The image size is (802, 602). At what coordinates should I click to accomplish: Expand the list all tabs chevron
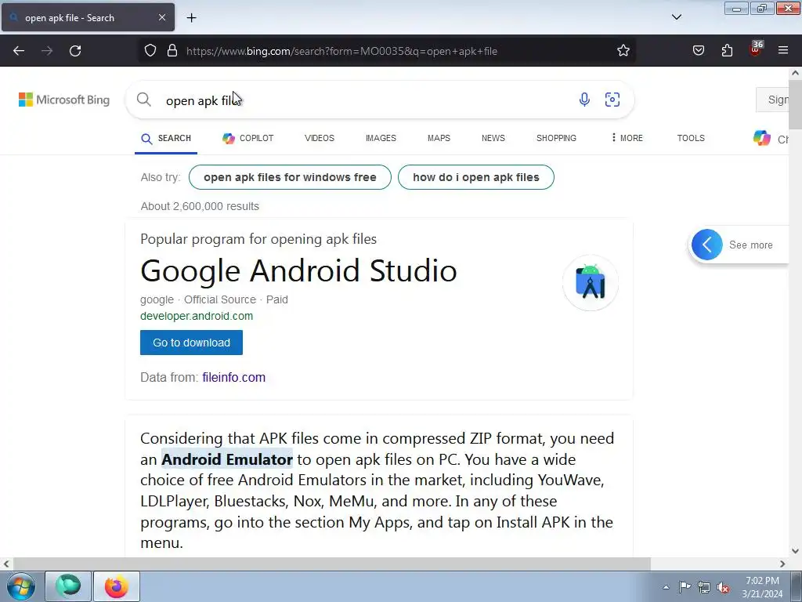point(677,17)
